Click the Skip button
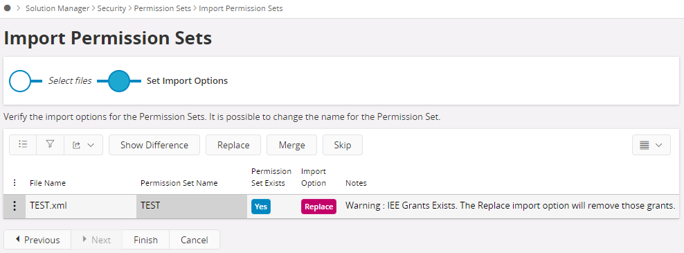Screen dimensions: 684x253 [343, 145]
